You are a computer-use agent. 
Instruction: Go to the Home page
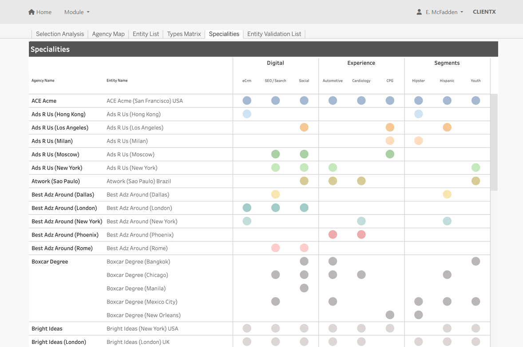click(40, 12)
